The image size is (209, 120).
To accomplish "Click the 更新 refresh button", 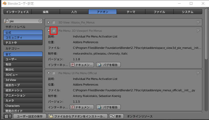I will pyautogui.click(x=116, y=116).
